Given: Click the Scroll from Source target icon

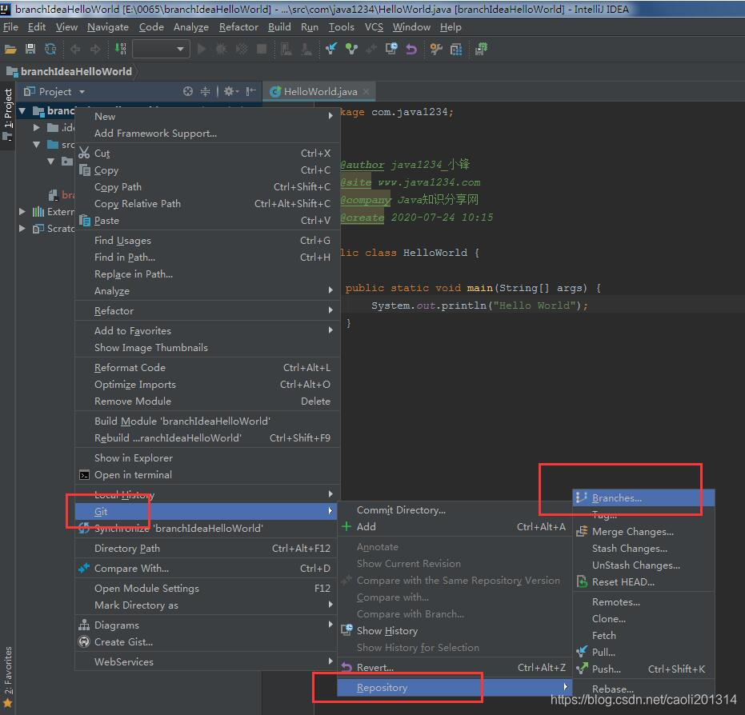Looking at the screenshot, I should point(188,91).
